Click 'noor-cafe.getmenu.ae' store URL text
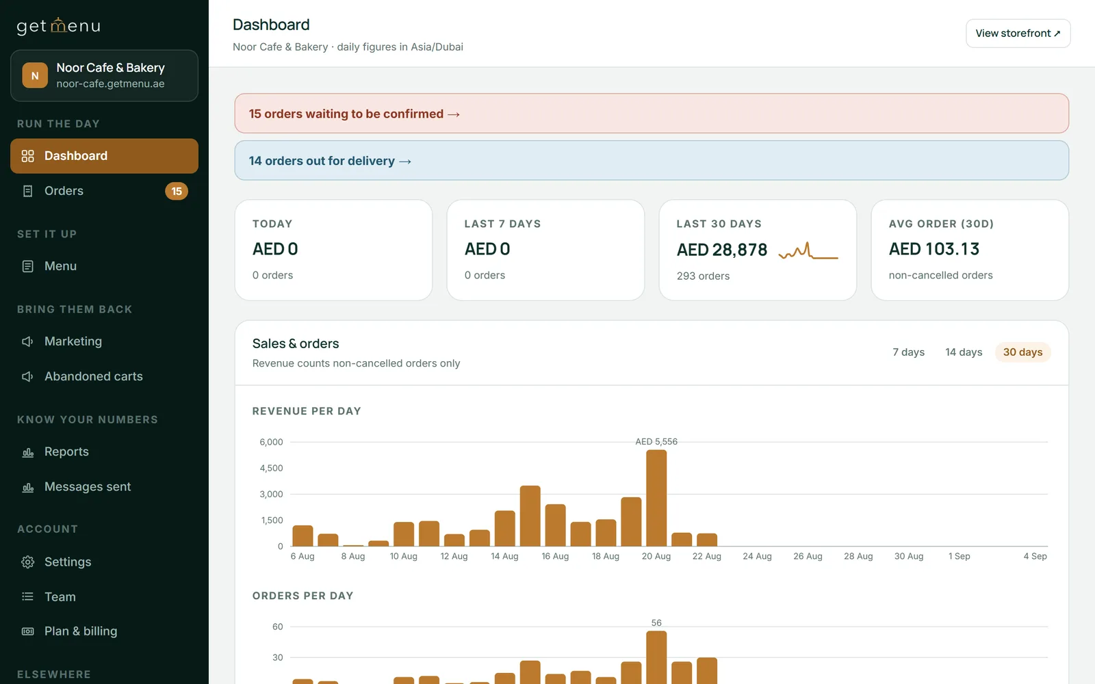Image resolution: width=1095 pixels, height=684 pixels. pyautogui.click(x=110, y=84)
